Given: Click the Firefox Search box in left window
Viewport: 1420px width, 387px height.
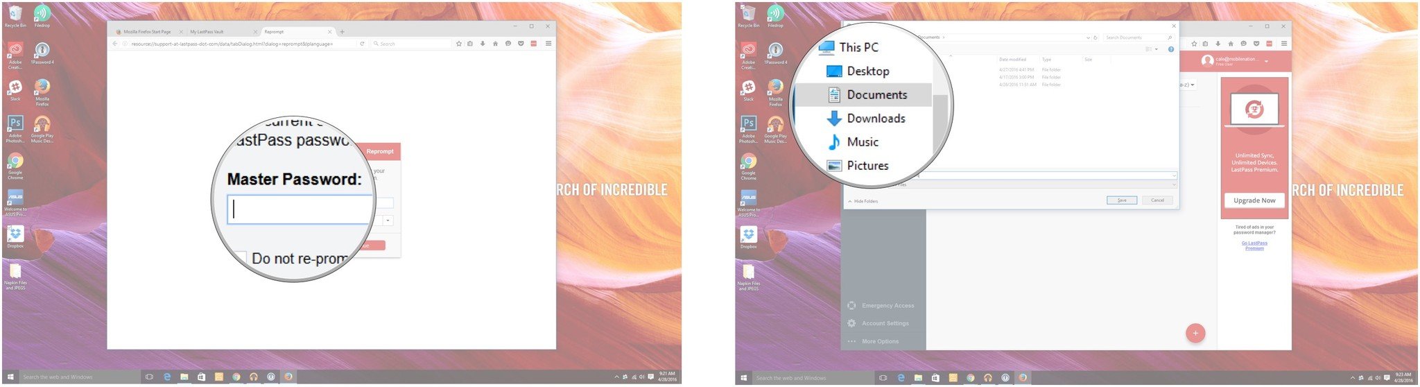Looking at the screenshot, I should (410, 44).
